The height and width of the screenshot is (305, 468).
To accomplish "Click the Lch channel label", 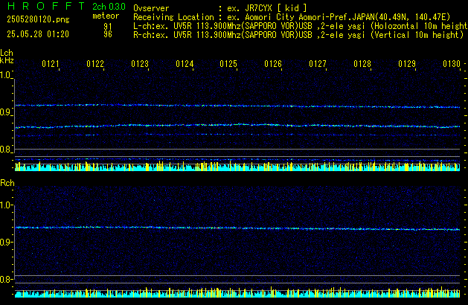I will point(7,53).
